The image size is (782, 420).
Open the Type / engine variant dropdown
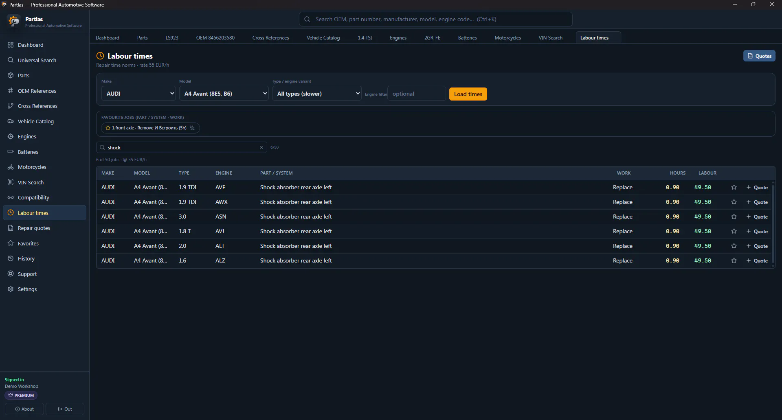[316, 94]
